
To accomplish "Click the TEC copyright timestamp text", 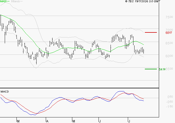I will (143, 1).
